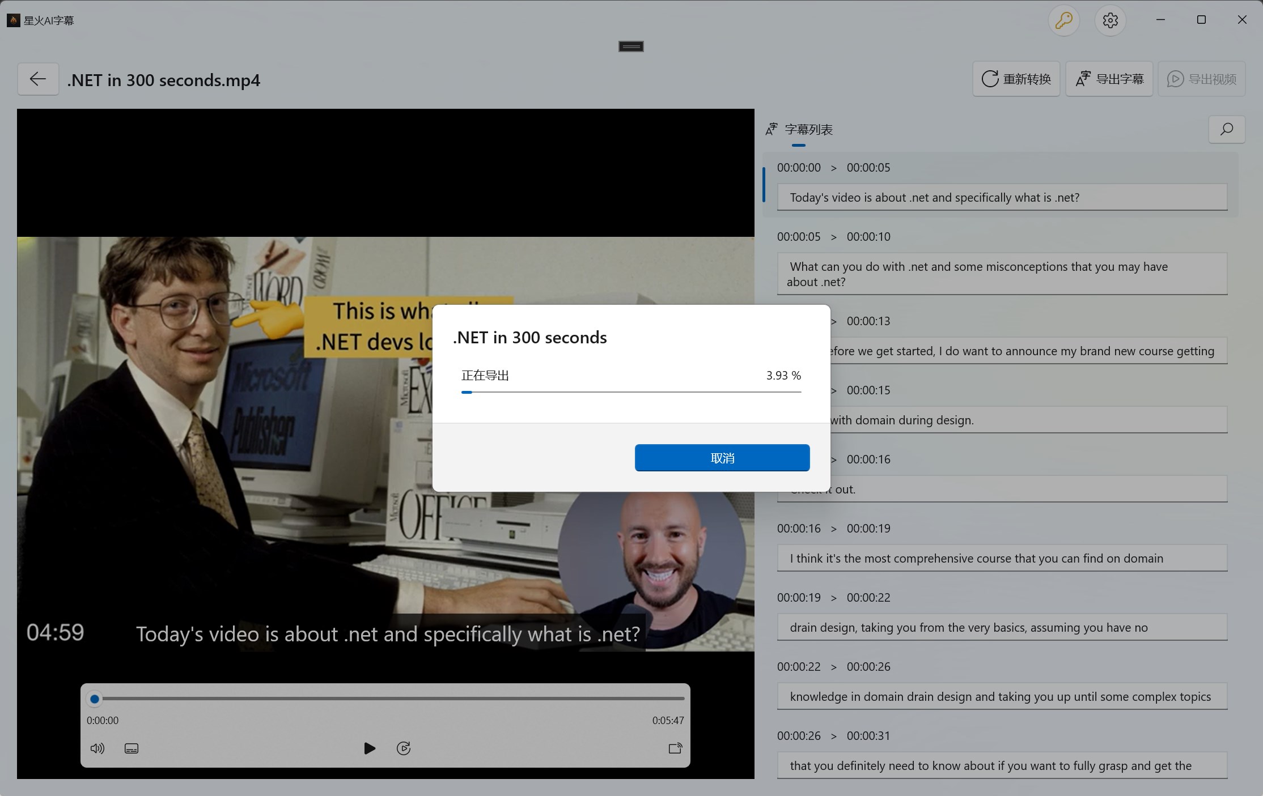Minimize the application window
The width and height of the screenshot is (1263, 796).
click(1160, 20)
